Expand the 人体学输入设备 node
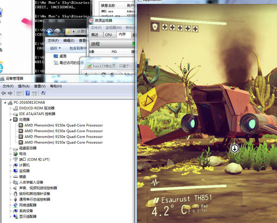Viewport: 277px width, 223px height. [11, 182]
